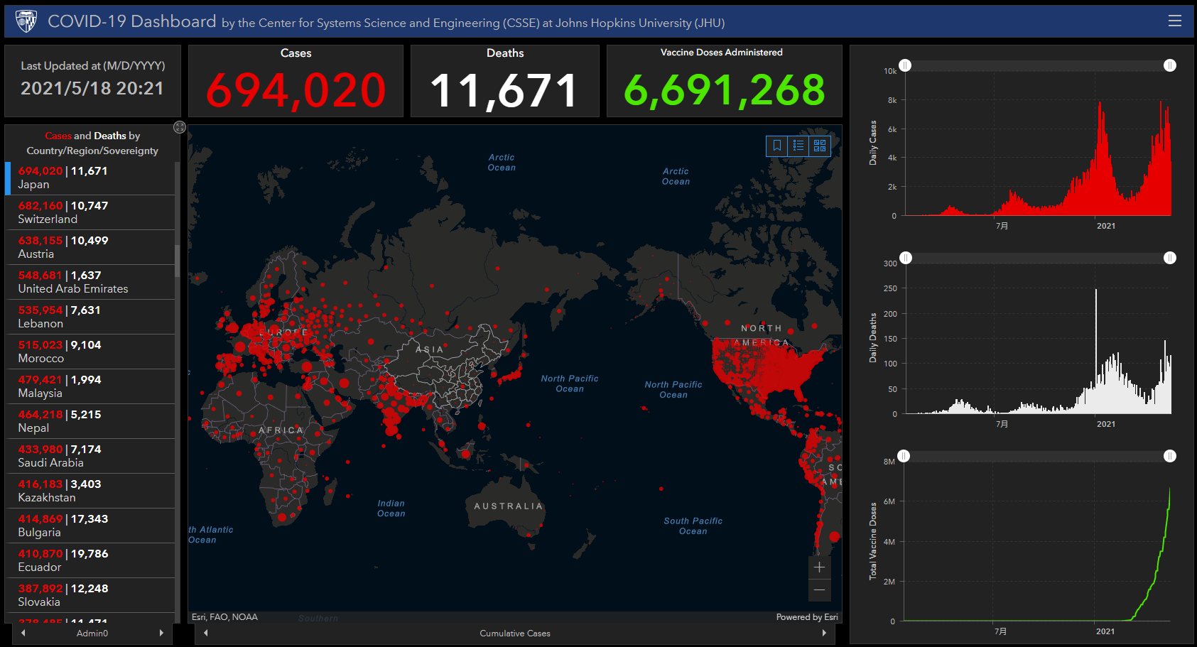The image size is (1197, 647).
Task: Open the basemap gallery grid icon
Action: pos(820,146)
